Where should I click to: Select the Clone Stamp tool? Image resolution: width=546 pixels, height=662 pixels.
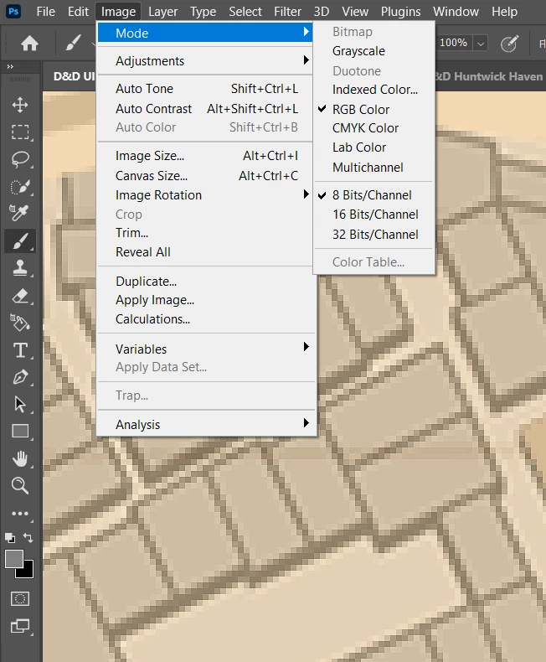click(20, 267)
